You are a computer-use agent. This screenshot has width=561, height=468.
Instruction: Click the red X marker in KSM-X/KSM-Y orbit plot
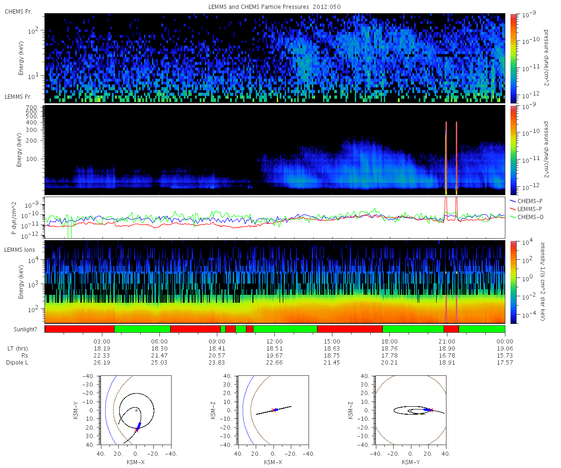pos(137,430)
